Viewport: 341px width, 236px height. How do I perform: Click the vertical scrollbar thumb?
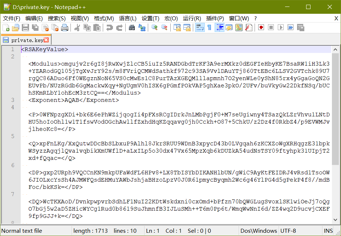pyautogui.click(x=335, y=109)
